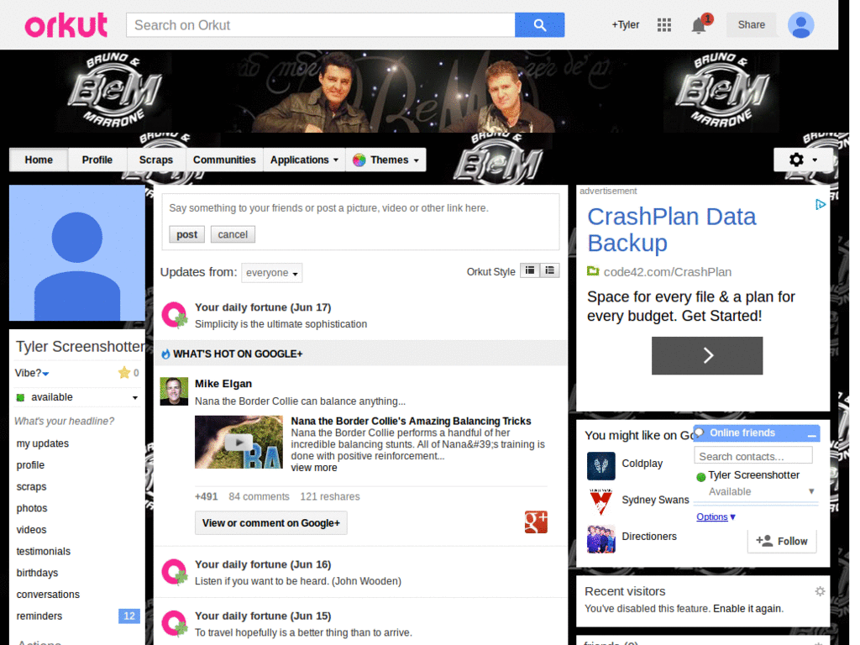Image resolution: width=860 pixels, height=645 pixels.
Task: Switch to expanded Orkut Style view
Action: point(530,270)
